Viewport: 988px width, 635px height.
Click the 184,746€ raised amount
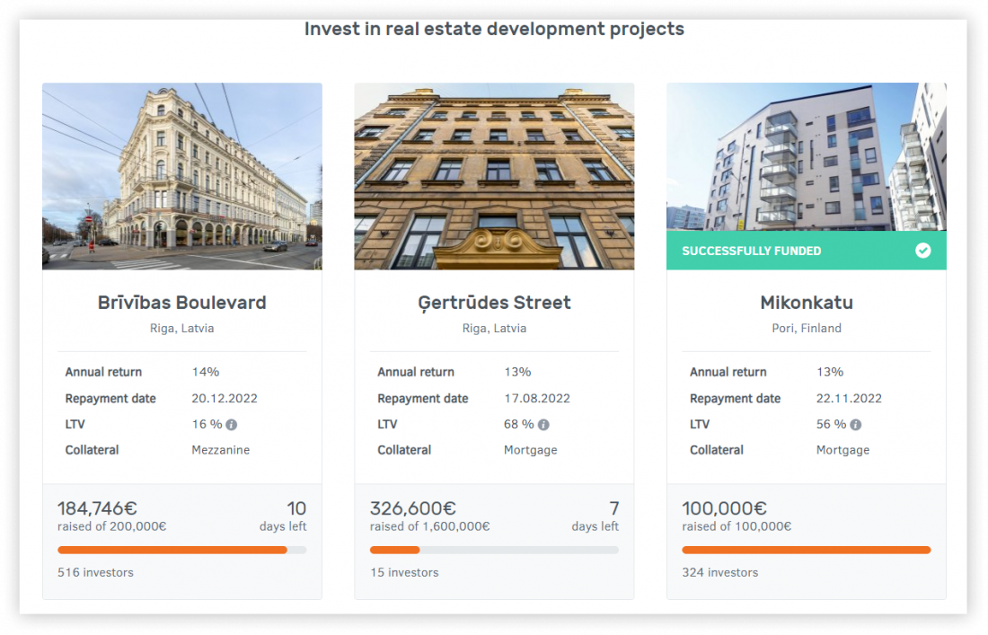97,508
